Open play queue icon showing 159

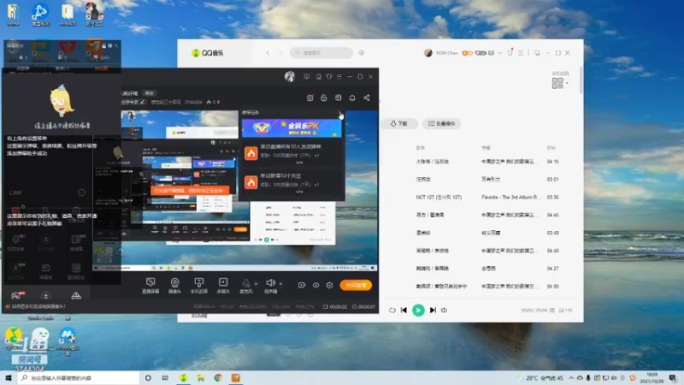point(565,311)
